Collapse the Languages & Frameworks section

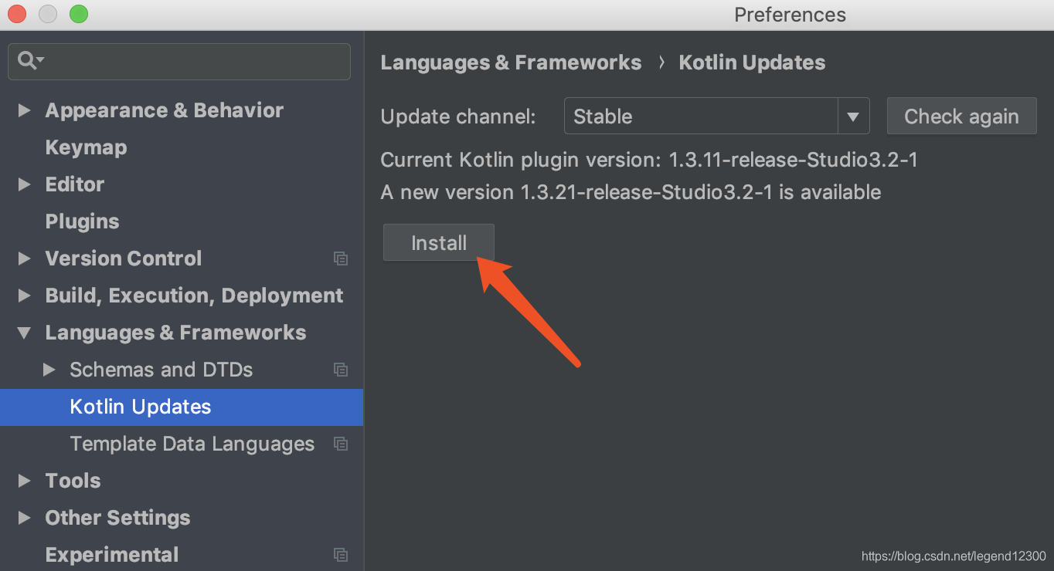point(24,333)
